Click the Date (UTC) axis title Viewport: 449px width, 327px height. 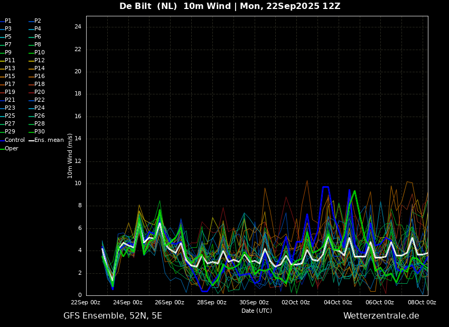click(257, 311)
